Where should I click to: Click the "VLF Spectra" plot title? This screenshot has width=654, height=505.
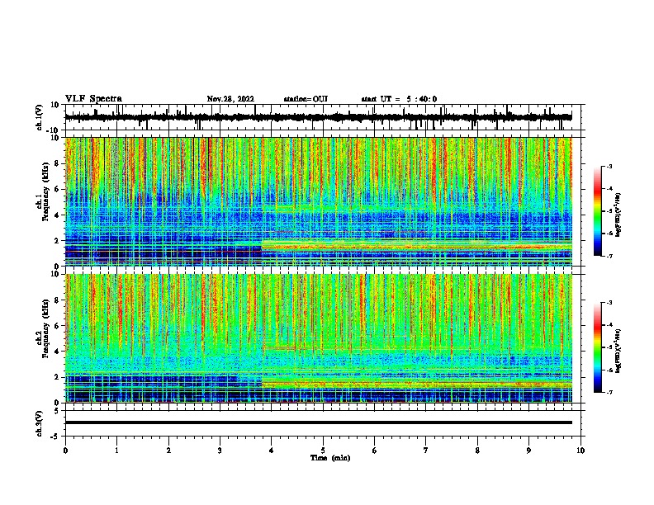click(93, 99)
